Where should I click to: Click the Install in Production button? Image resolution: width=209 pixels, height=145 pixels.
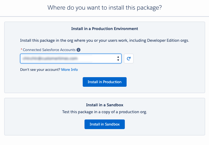104,82
